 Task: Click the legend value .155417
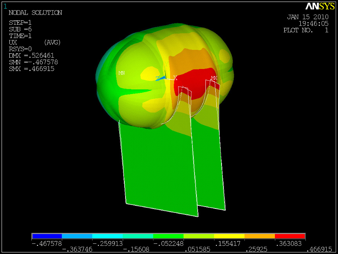[228, 244]
